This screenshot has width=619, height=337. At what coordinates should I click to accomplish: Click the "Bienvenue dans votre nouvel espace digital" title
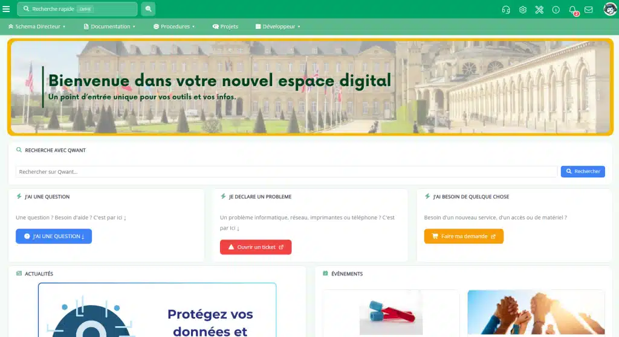coord(219,81)
